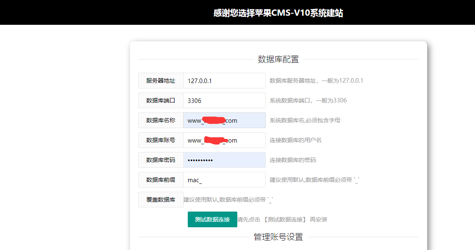Click the 数据库密码 label

point(161,160)
